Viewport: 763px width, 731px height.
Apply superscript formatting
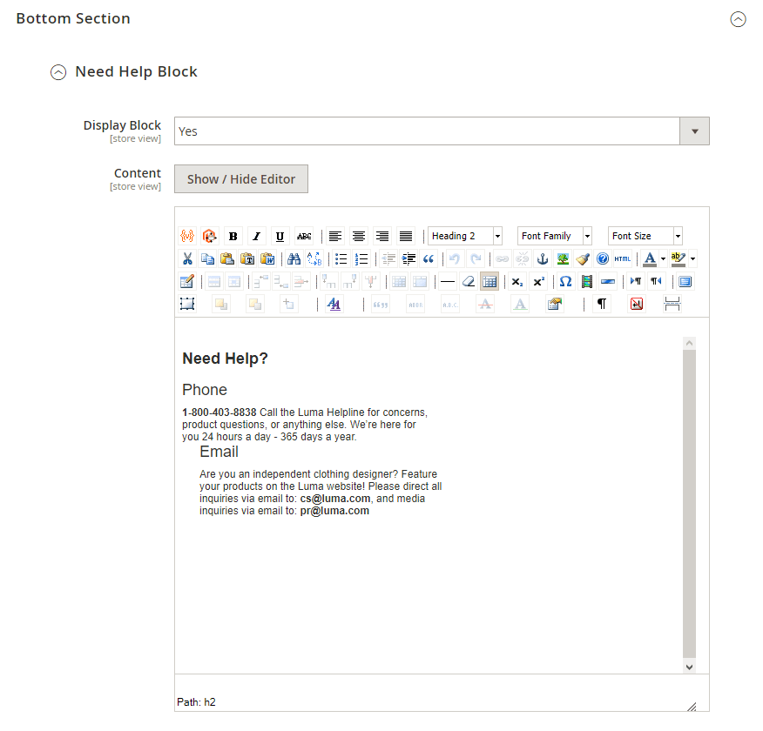pyautogui.click(x=538, y=281)
